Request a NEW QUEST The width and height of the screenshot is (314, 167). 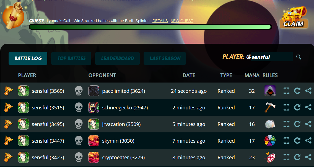tap(182, 21)
